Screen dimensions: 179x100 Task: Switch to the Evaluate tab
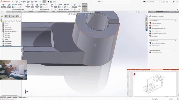tap(26, 12)
